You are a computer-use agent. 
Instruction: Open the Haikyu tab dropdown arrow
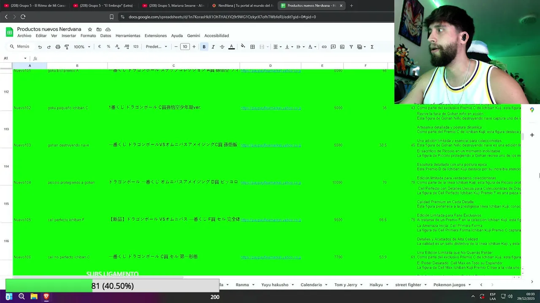pos(387,285)
